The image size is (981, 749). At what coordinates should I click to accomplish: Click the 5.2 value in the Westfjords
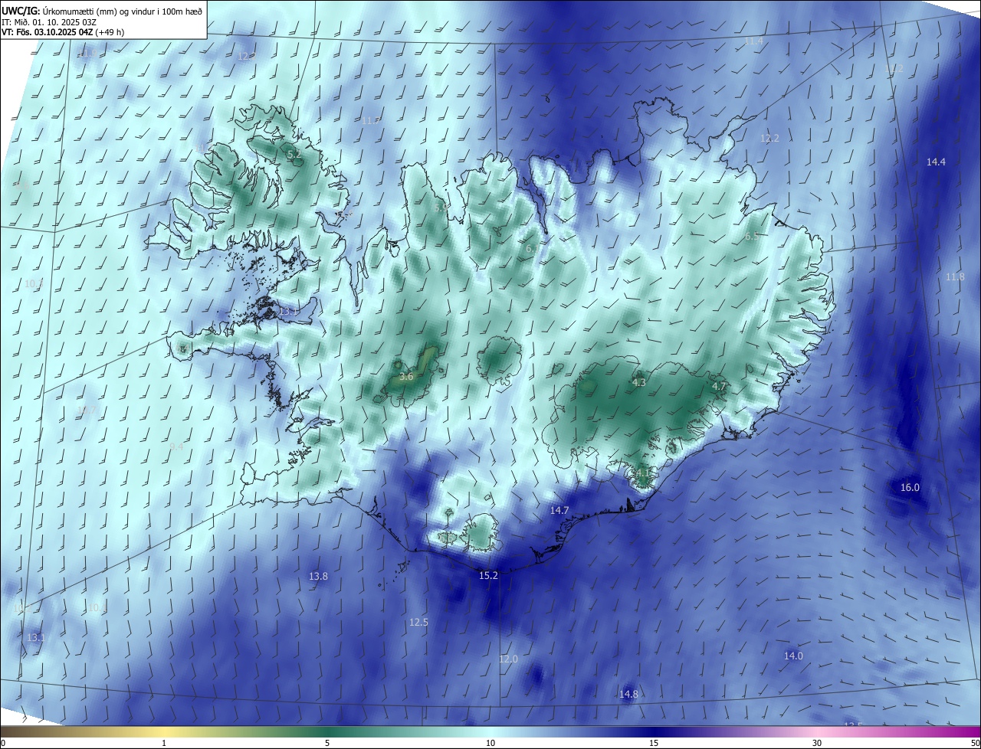tap(294, 155)
